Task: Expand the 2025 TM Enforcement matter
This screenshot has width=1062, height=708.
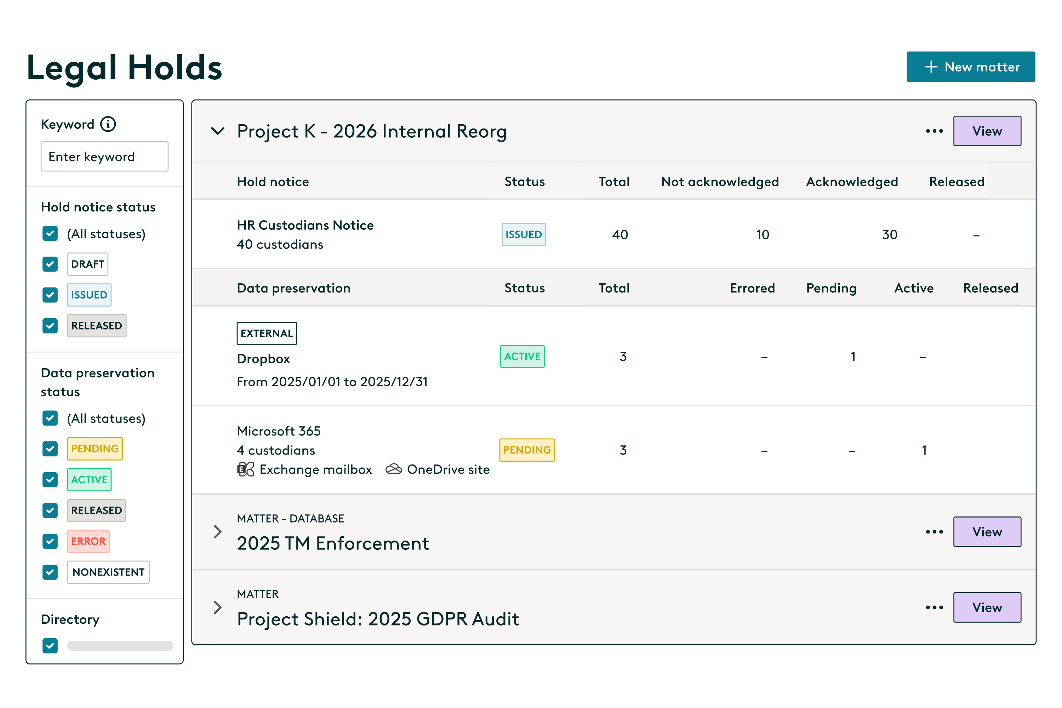Action: [218, 531]
